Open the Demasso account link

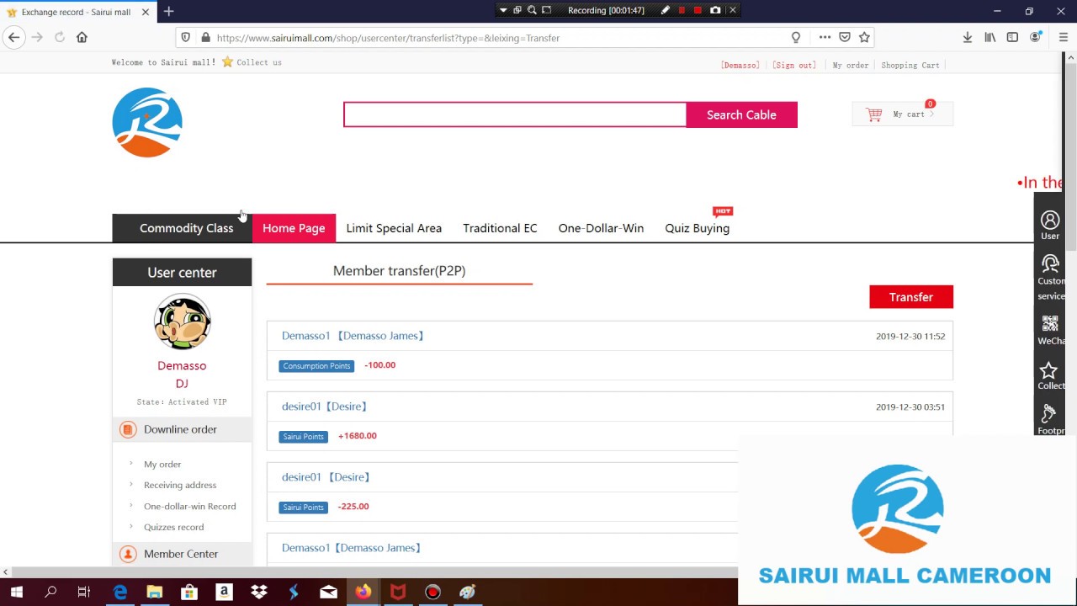point(740,65)
